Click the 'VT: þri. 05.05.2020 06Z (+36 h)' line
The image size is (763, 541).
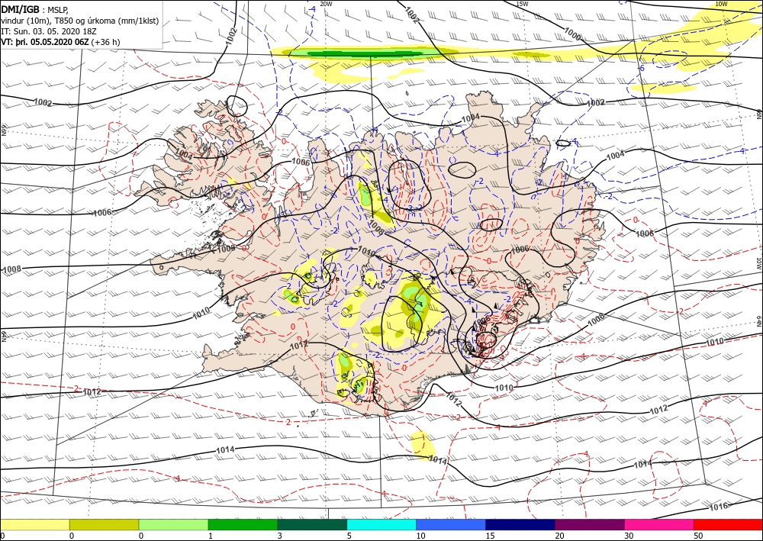click(61, 42)
